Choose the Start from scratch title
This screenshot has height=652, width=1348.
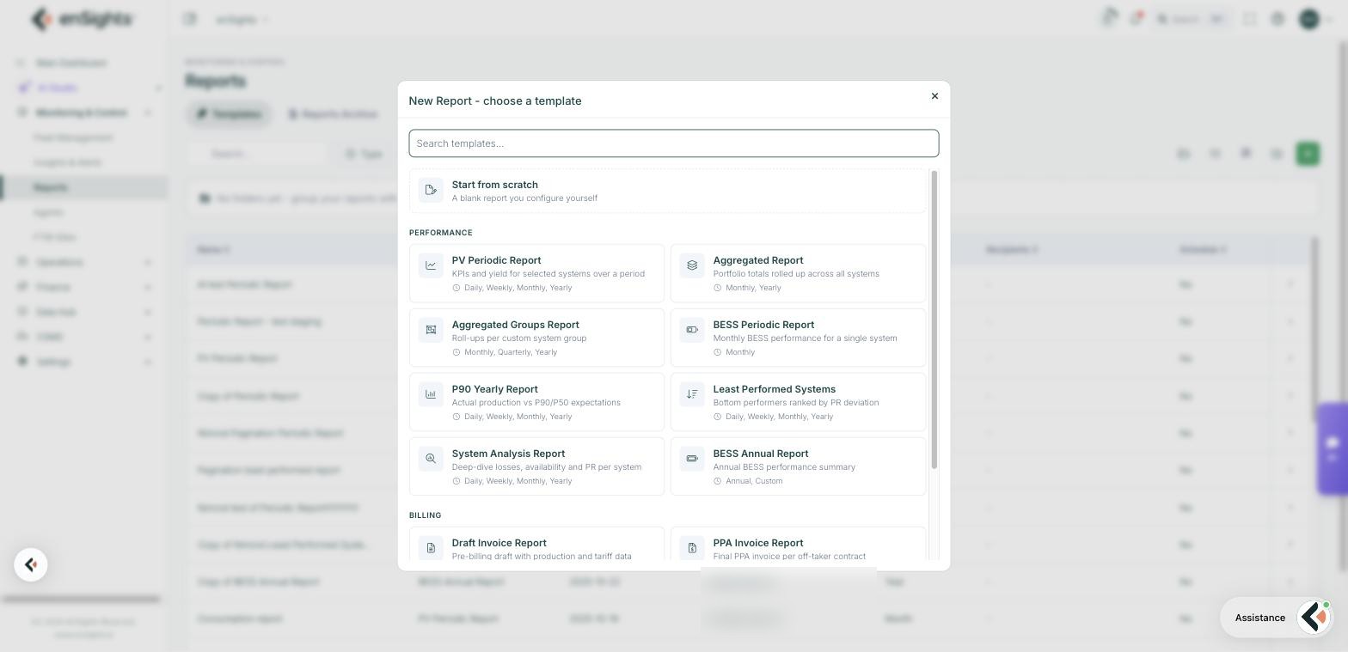pos(495,185)
